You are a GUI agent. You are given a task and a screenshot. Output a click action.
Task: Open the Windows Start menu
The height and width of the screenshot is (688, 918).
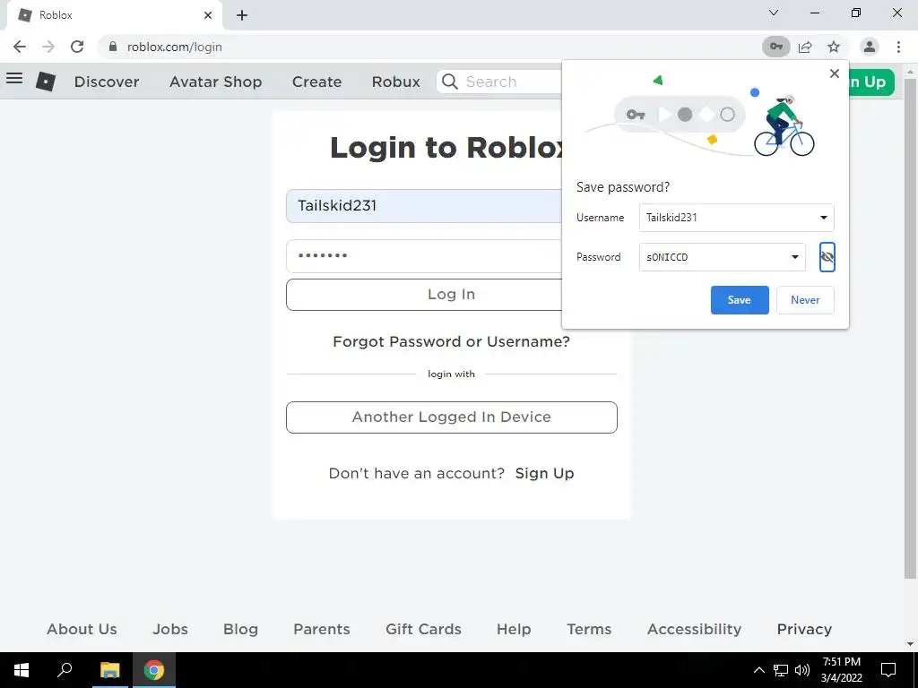[22, 670]
